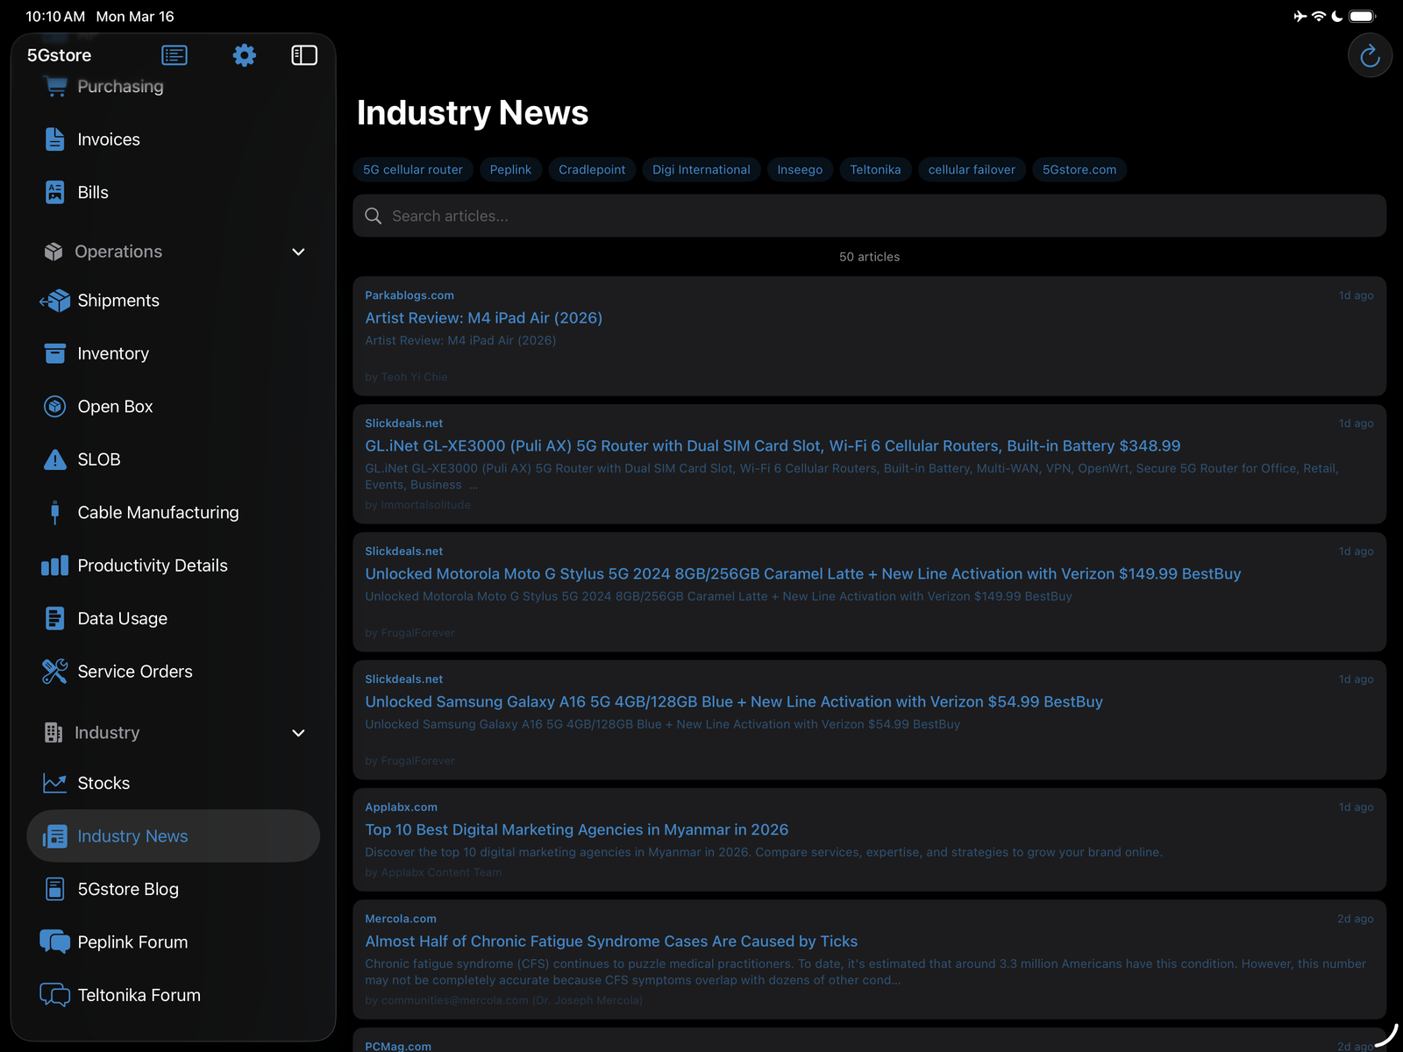Enable the Cradlepoint filter
The image size is (1403, 1052).
(x=592, y=169)
